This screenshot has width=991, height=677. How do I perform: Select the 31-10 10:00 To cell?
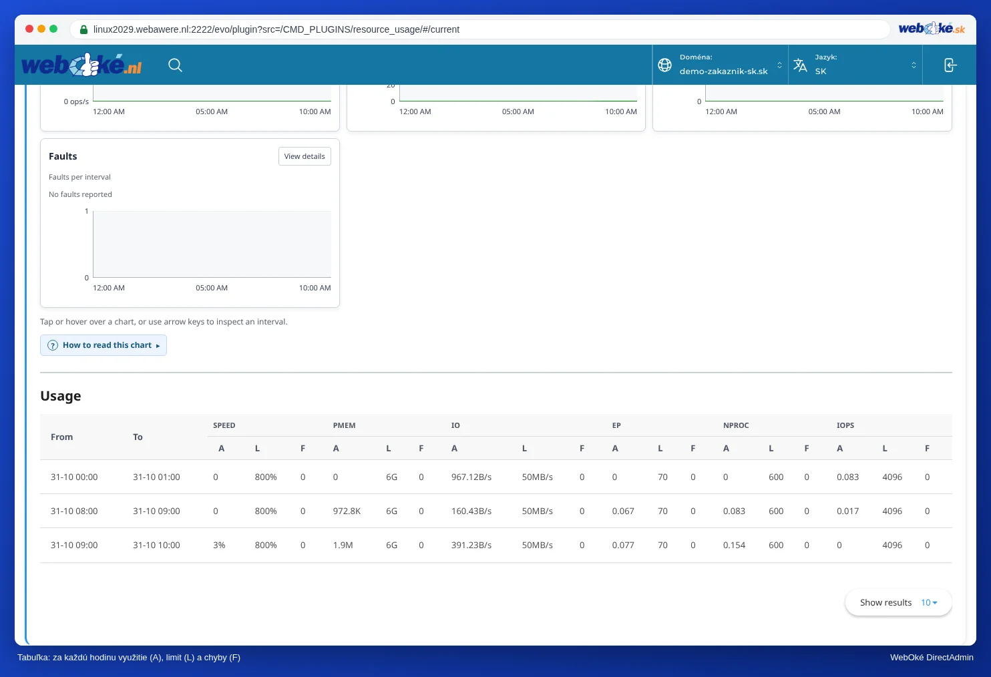pyautogui.click(x=156, y=545)
